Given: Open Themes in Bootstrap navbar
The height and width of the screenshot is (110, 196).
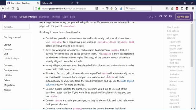Looking at the screenshot, I should click(x=56, y=17).
